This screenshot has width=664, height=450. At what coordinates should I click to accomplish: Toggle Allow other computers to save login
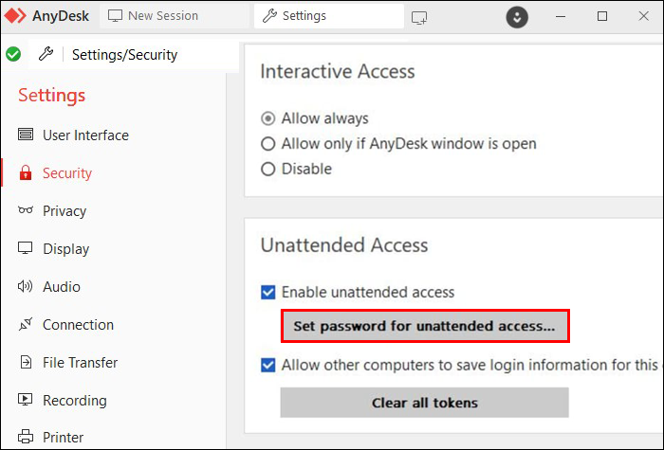tap(268, 365)
